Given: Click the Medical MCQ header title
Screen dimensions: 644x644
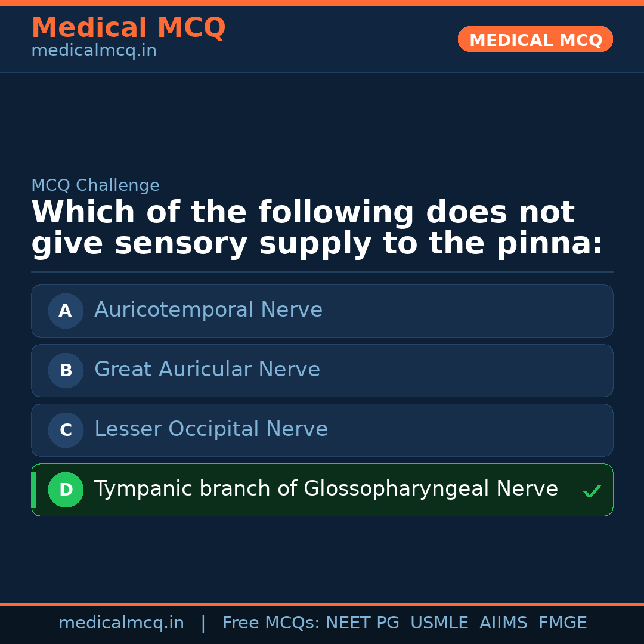Looking at the screenshot, I should coord(128,27).
